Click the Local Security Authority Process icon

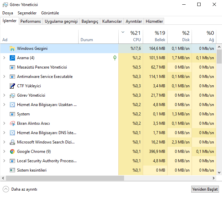[12, 161]
